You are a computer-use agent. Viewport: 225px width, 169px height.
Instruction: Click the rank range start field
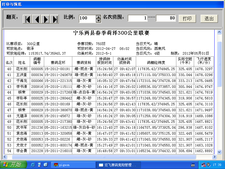click(138, 18)
